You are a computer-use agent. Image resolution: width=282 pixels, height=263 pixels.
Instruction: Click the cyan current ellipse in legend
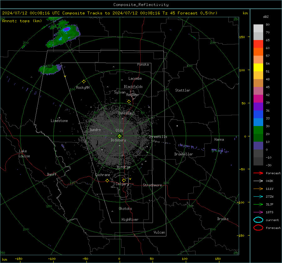258,220
